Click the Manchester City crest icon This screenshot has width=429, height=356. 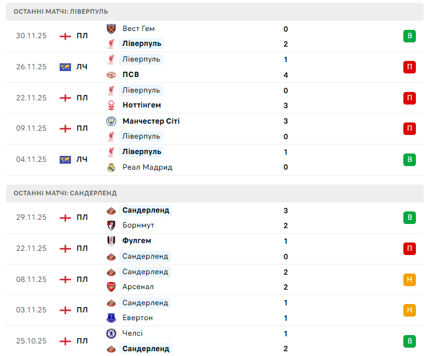coord(111,121)
